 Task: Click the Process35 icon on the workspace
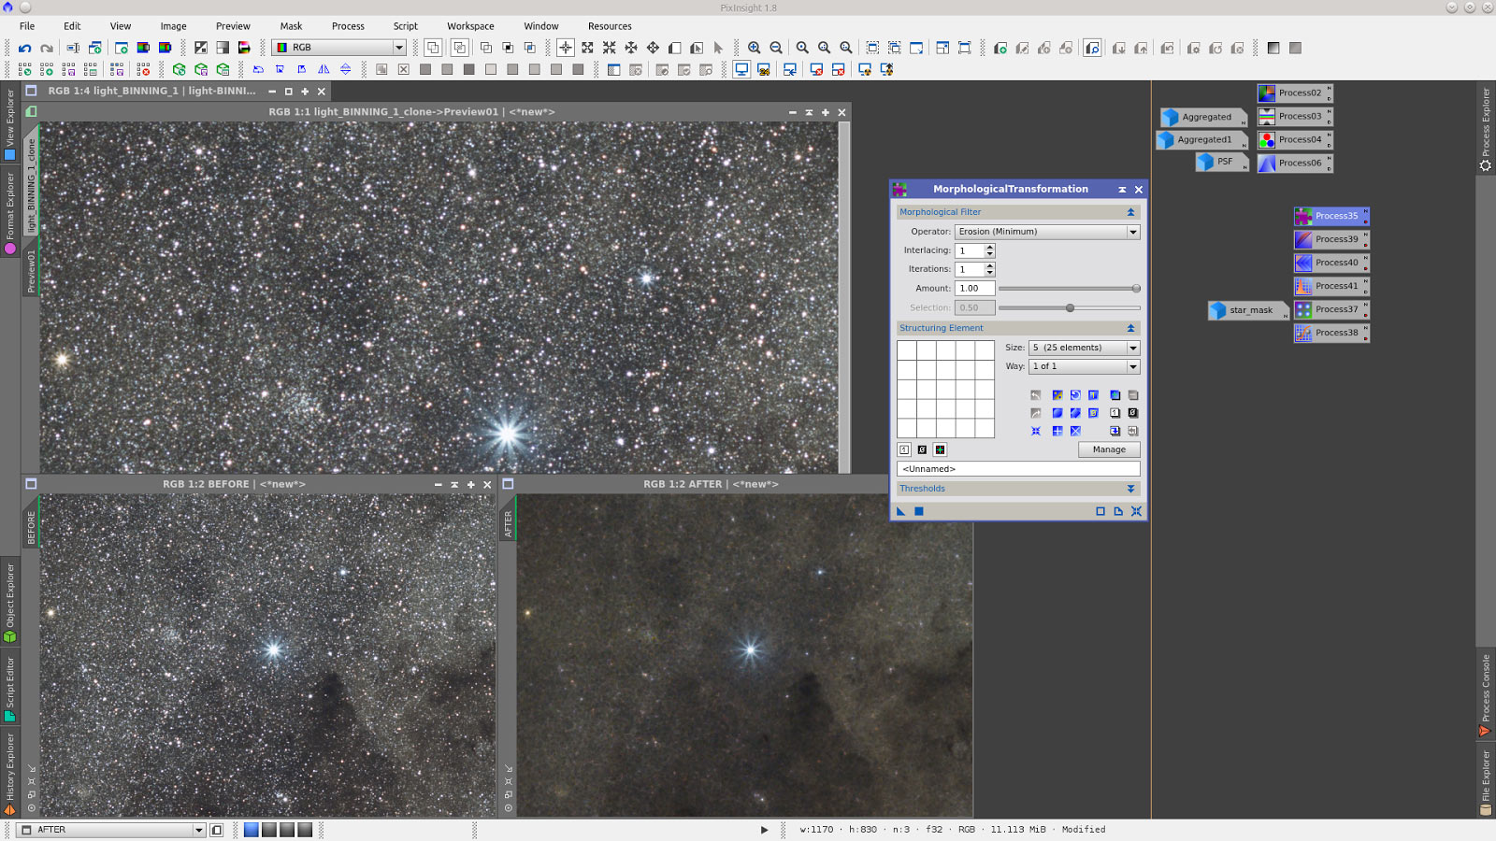coord(1331,216)
